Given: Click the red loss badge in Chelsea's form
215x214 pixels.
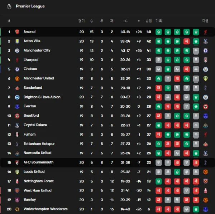Looking at the screenshot, I should pos(186,69).
